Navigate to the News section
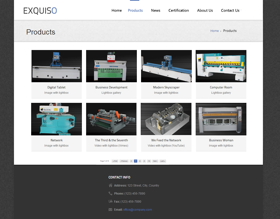280x219 pixels. pyautogui.click(x=155, y=10)
